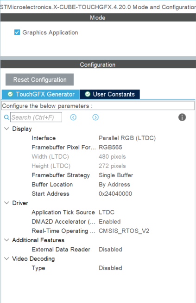
Task: Select the Application Tick Source label
Action: tap(63, 212)
